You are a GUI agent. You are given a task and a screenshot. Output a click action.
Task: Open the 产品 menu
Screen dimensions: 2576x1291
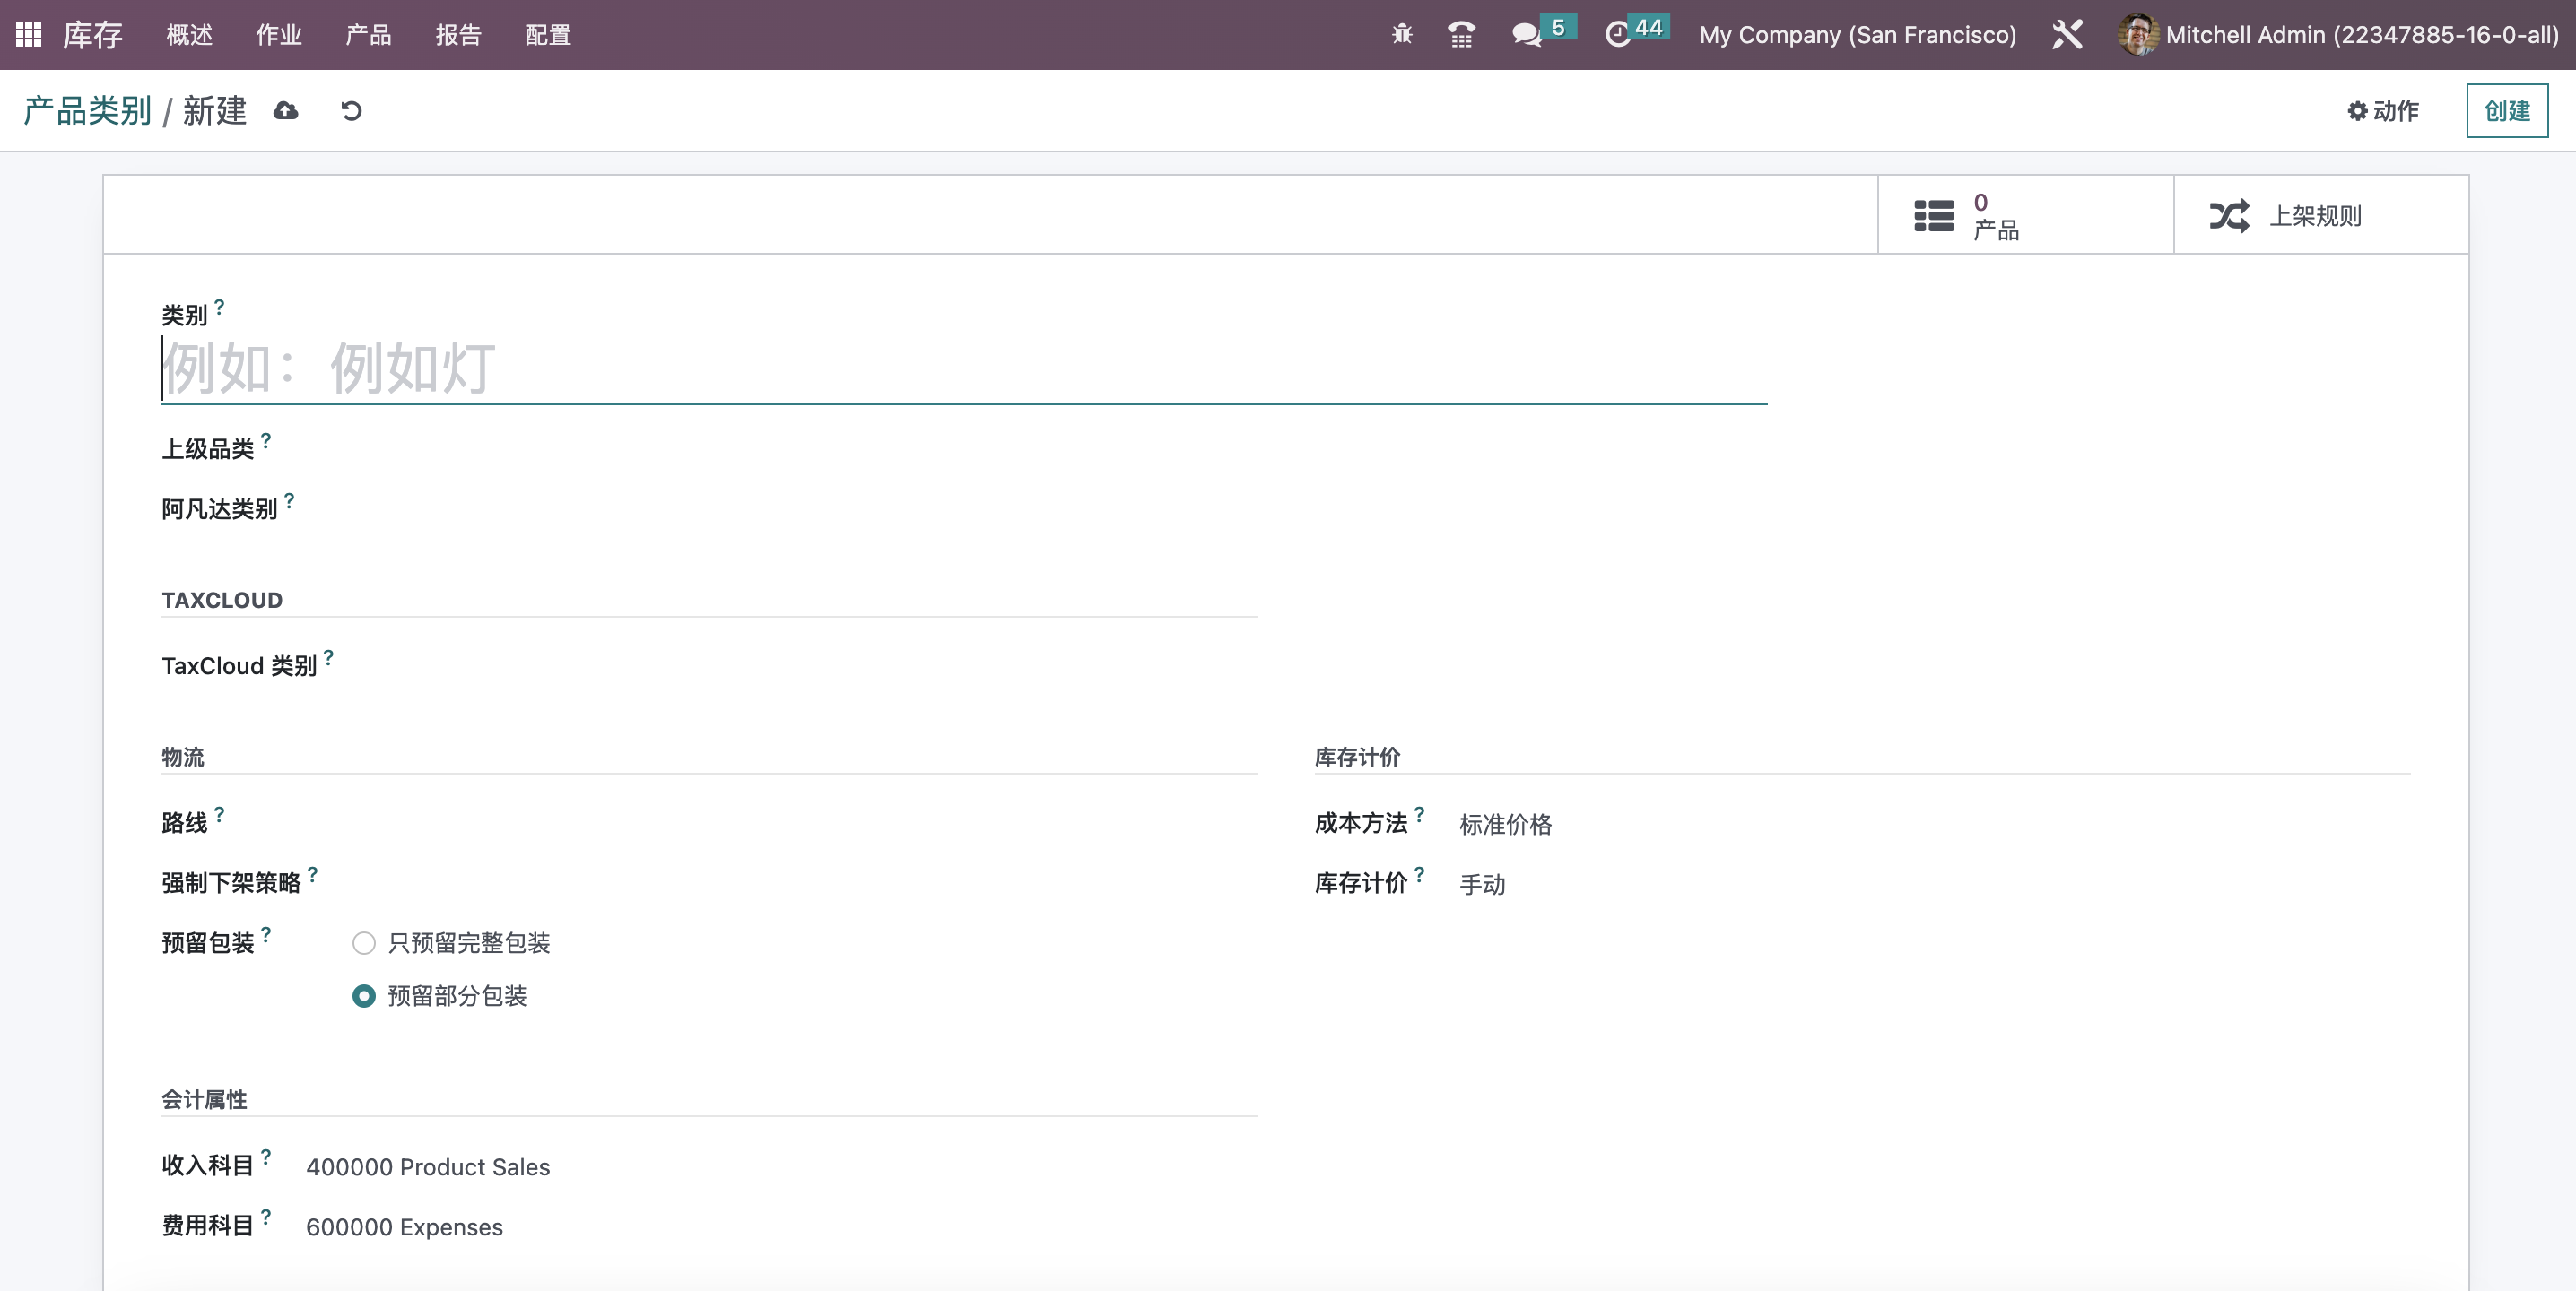pos(368,35)
